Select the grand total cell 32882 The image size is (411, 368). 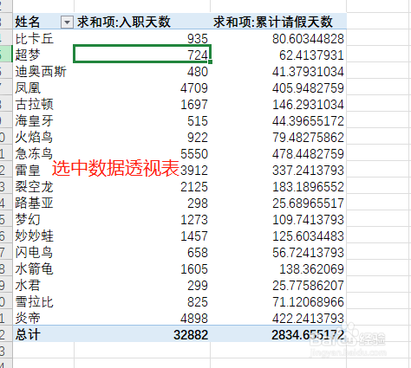142,334
